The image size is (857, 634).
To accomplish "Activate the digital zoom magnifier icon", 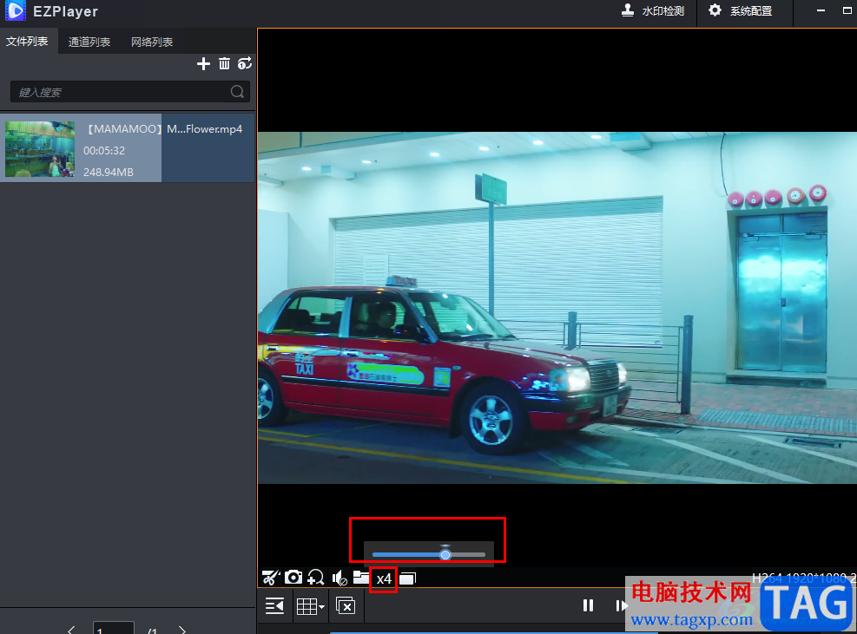I will coord(316,578).
